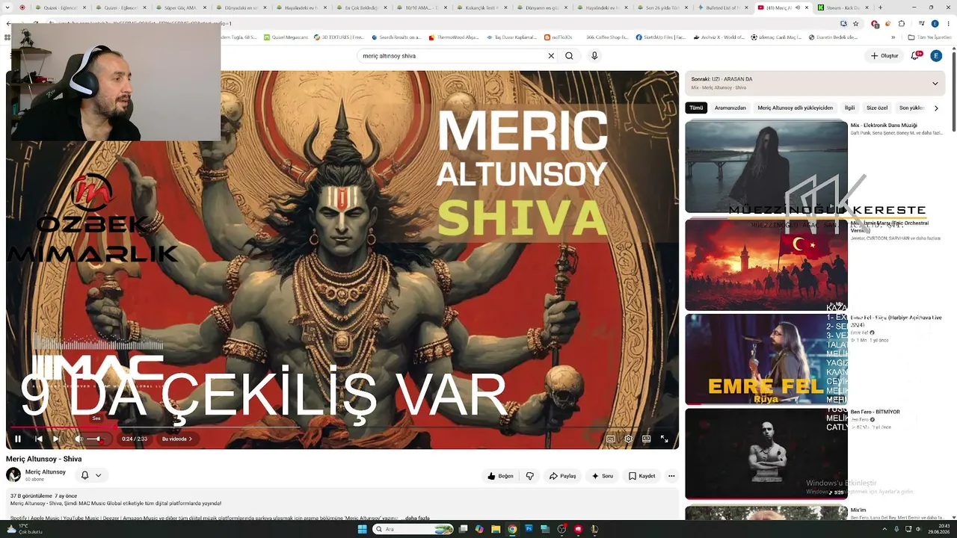Select the 'İlgili' filter chip
The height and width of the screenshot is (538, 957).
click(x=849, y=108)
